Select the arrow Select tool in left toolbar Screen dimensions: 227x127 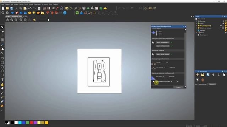[x=2, y=27]
